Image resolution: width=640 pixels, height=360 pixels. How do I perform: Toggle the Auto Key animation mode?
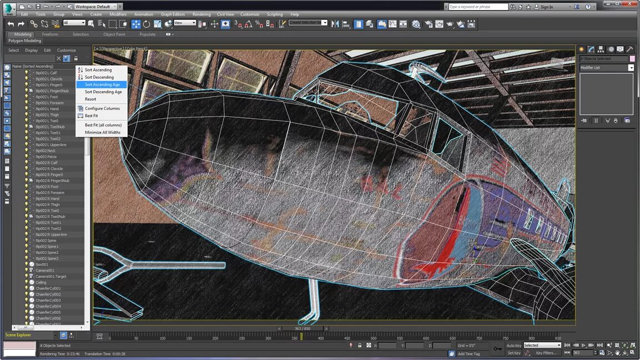(514, 345)
